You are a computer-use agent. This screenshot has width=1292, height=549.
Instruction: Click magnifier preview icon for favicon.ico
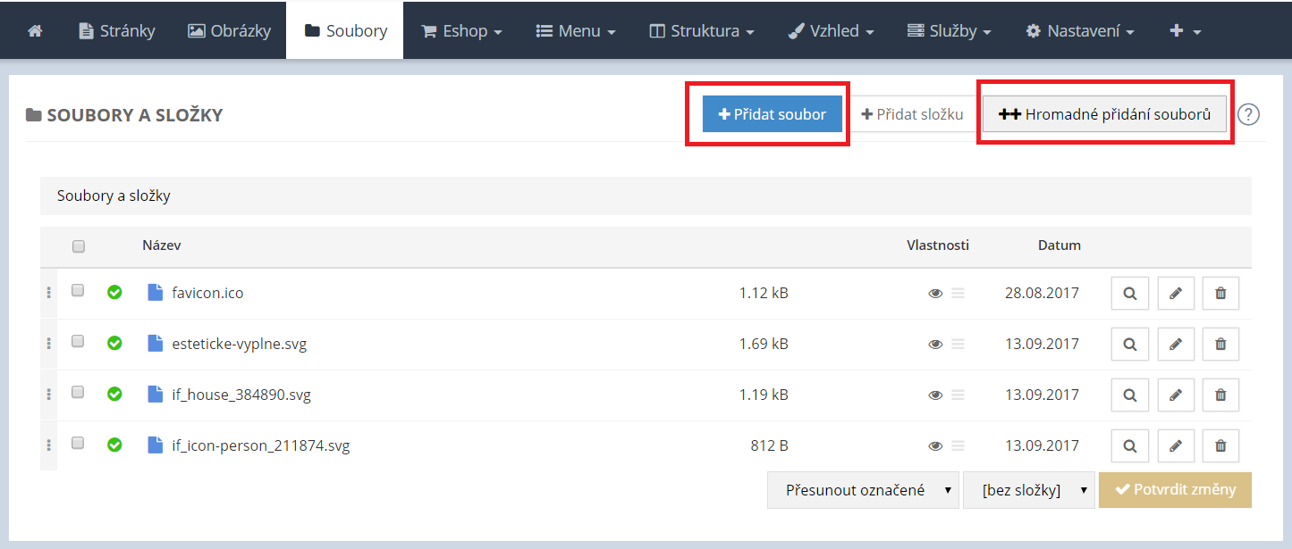coord(1130,293)
